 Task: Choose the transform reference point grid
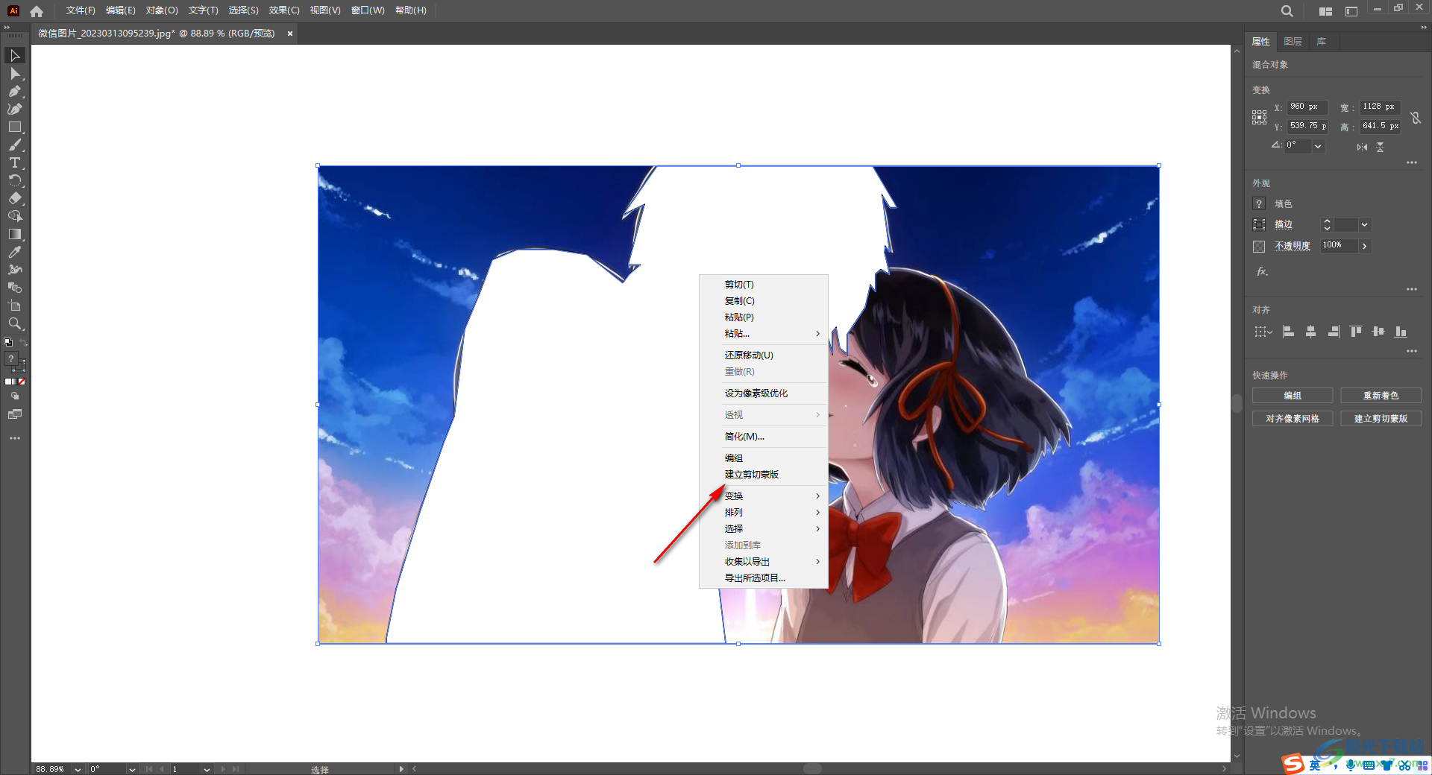tap(1259, 117)
